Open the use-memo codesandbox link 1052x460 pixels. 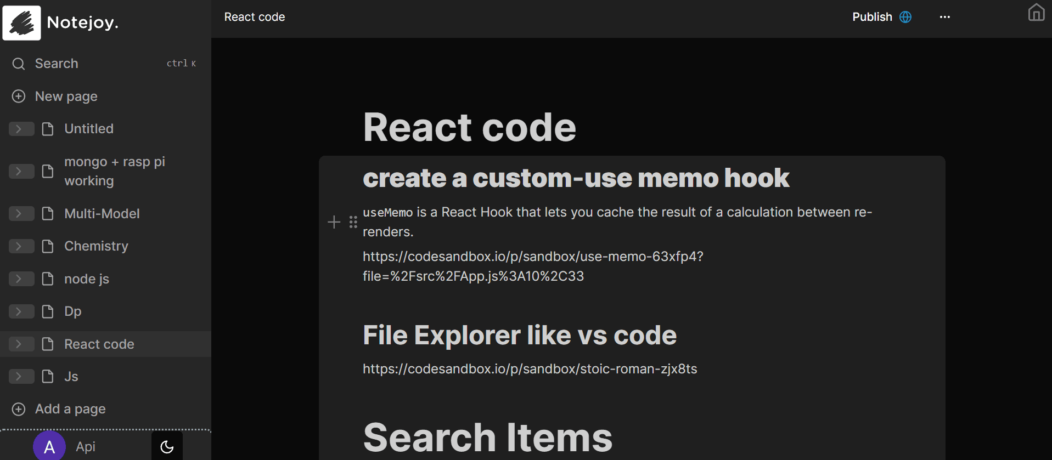tap(532, 257)
